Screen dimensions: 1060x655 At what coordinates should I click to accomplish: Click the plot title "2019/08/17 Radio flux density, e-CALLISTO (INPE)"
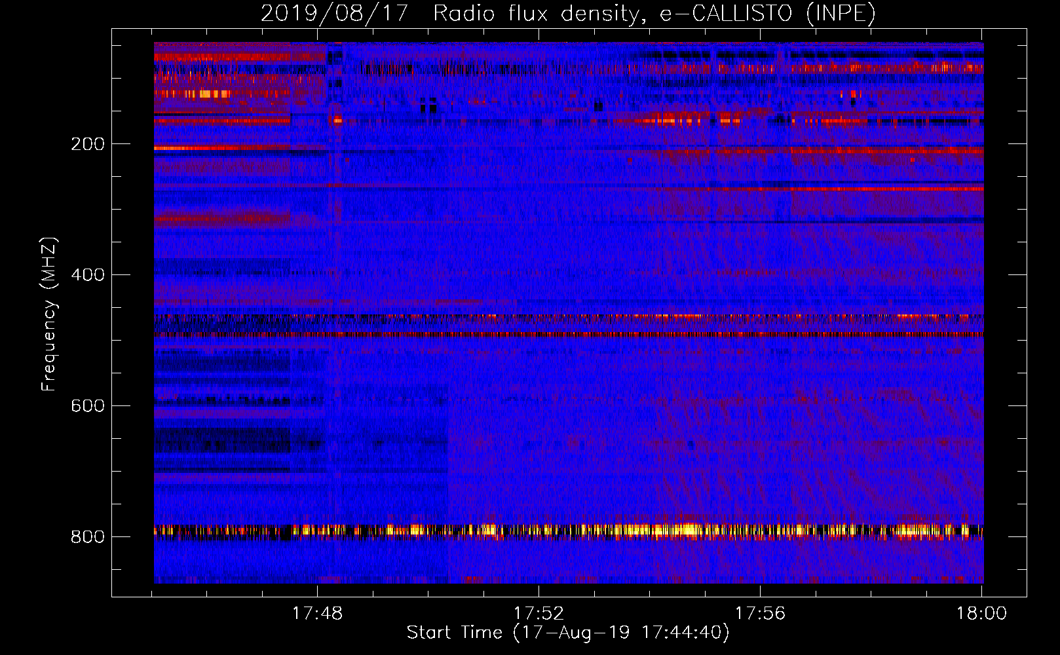coord(568,13)
